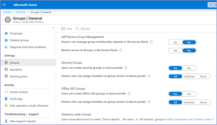Click the info icon beside Restrict access to Groups
Image resolution: width=217 pixels, height=125 pixels.
(121, 50)
